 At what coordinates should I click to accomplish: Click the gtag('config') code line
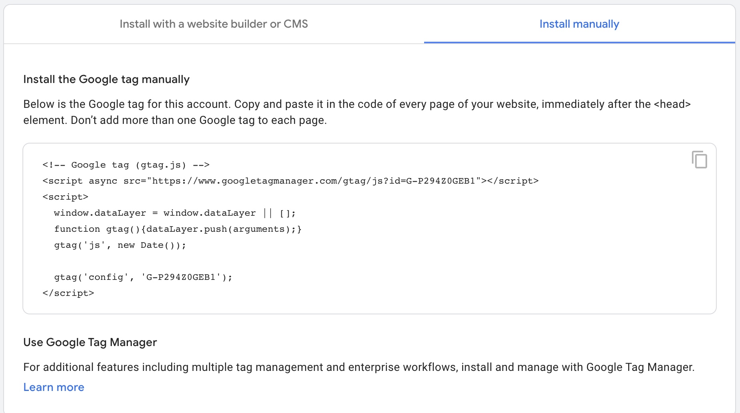coord(143,277)
